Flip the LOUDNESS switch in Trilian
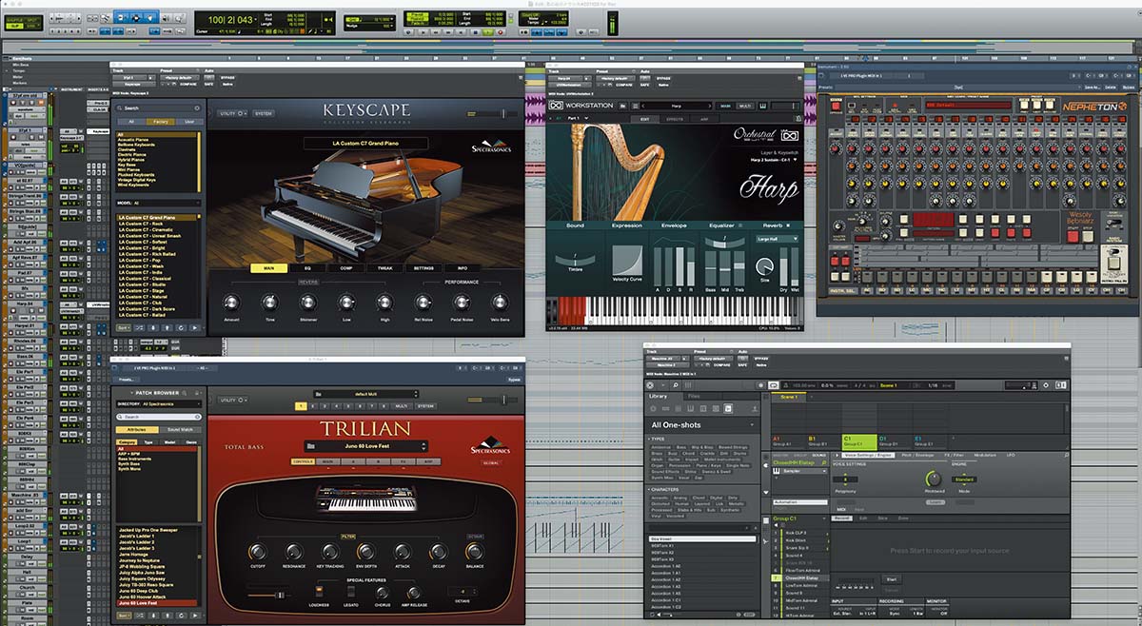1142x626 pixels. click(319, 591)
